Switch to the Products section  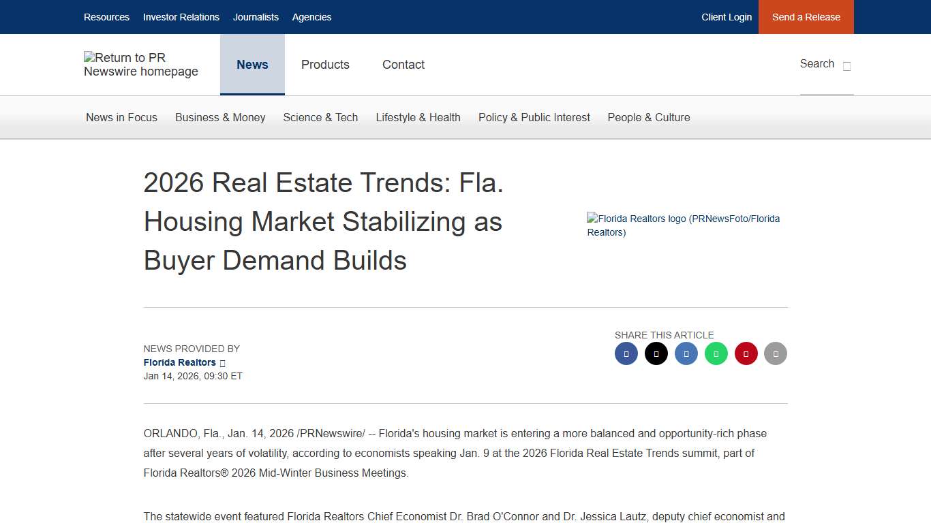325,65
